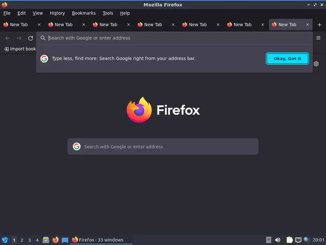The width and height of the screenshot is (326, 245).
Task: Open the update notification tray icon
Action: click(306, 239)
